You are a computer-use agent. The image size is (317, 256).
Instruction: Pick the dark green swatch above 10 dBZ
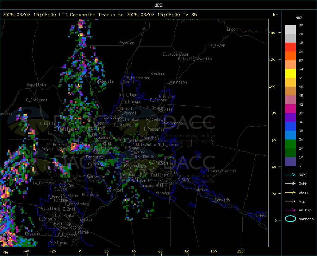point(290,153)
